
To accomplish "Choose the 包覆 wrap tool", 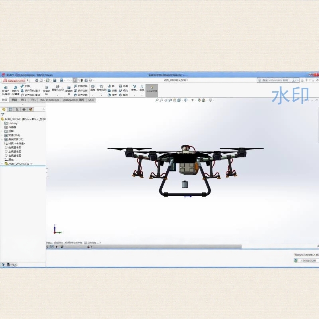I will click(x=123, y=86).
